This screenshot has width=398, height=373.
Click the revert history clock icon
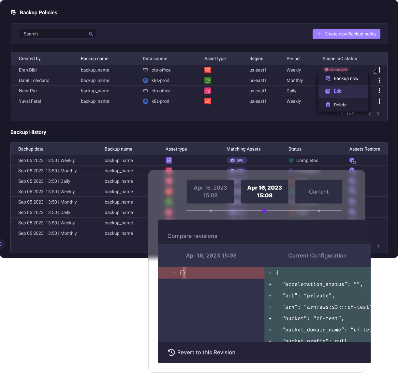(171, 352)
